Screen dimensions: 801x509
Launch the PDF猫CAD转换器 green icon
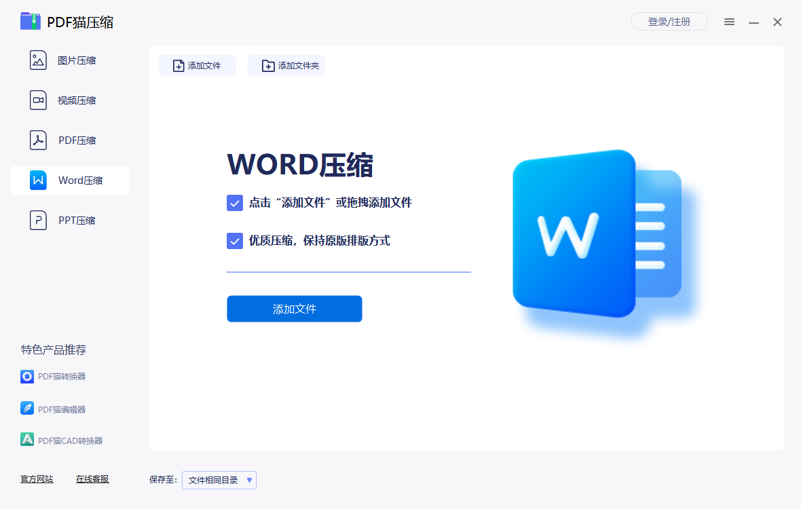[27, 440]
